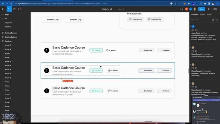Click the browser profile avatar
This screenshot has height=124, width=220.
[x=213, y=4]
